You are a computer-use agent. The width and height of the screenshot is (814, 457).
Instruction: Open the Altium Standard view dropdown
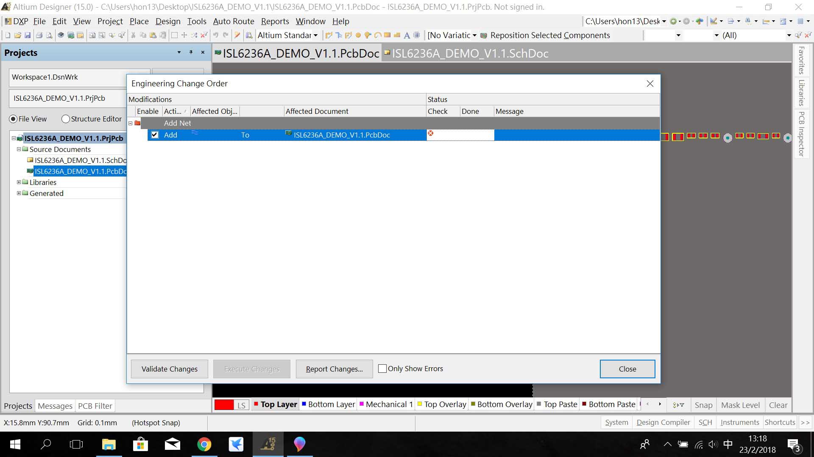coord(315,36)
